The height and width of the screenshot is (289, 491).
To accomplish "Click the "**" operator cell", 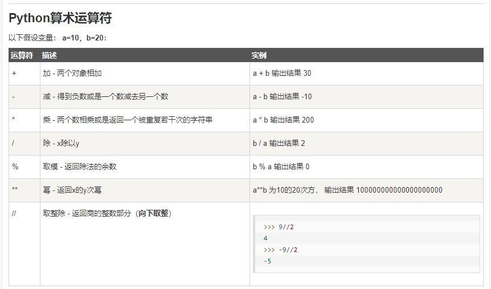I will tap(24, 190).
